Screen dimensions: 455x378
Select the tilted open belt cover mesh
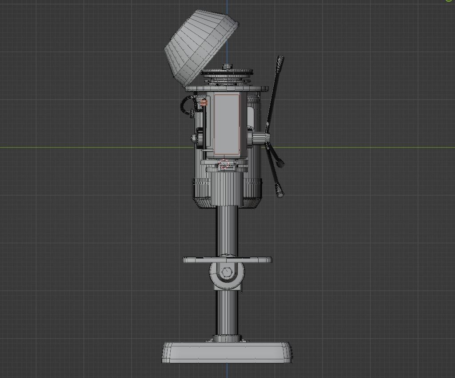[201, 48]
